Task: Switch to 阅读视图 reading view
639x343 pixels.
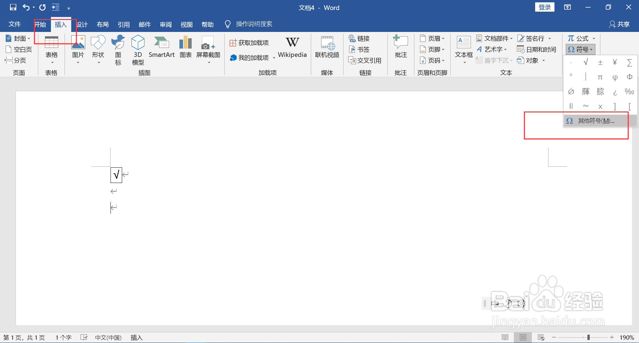Action: coord(505,337)
